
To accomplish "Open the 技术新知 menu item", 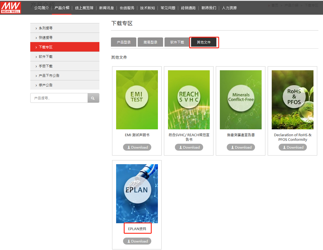I will (x=147, y=8).
